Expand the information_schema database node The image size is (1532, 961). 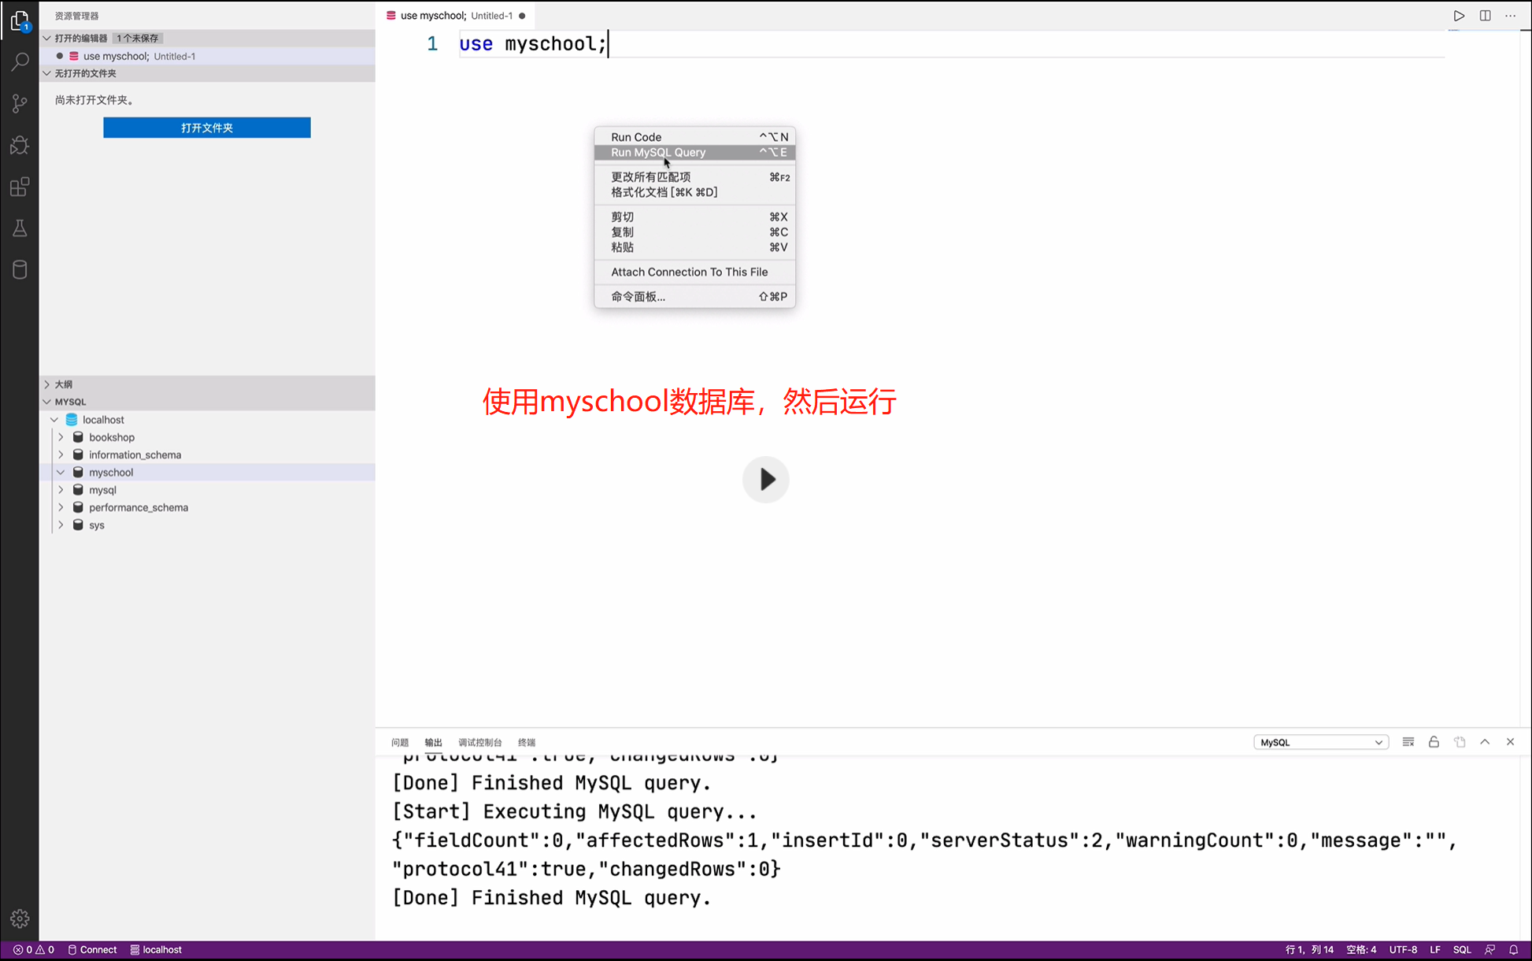[x=61, y=455]
